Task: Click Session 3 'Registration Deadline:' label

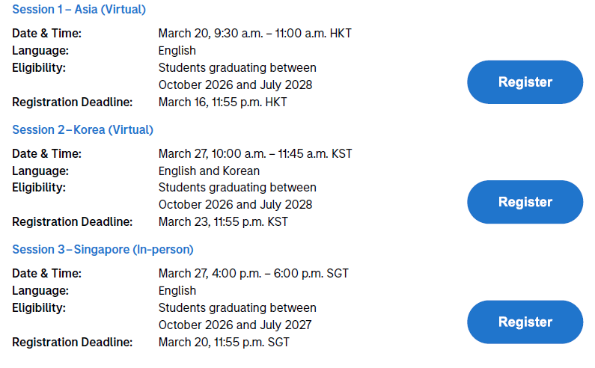Action: click(x=73, y=343)
